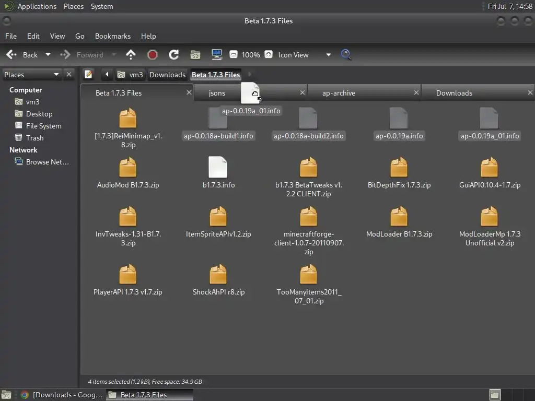This screenshot has width=535, height=401.
Task: Click vm3 path bar button
Action: click(130, 75)
